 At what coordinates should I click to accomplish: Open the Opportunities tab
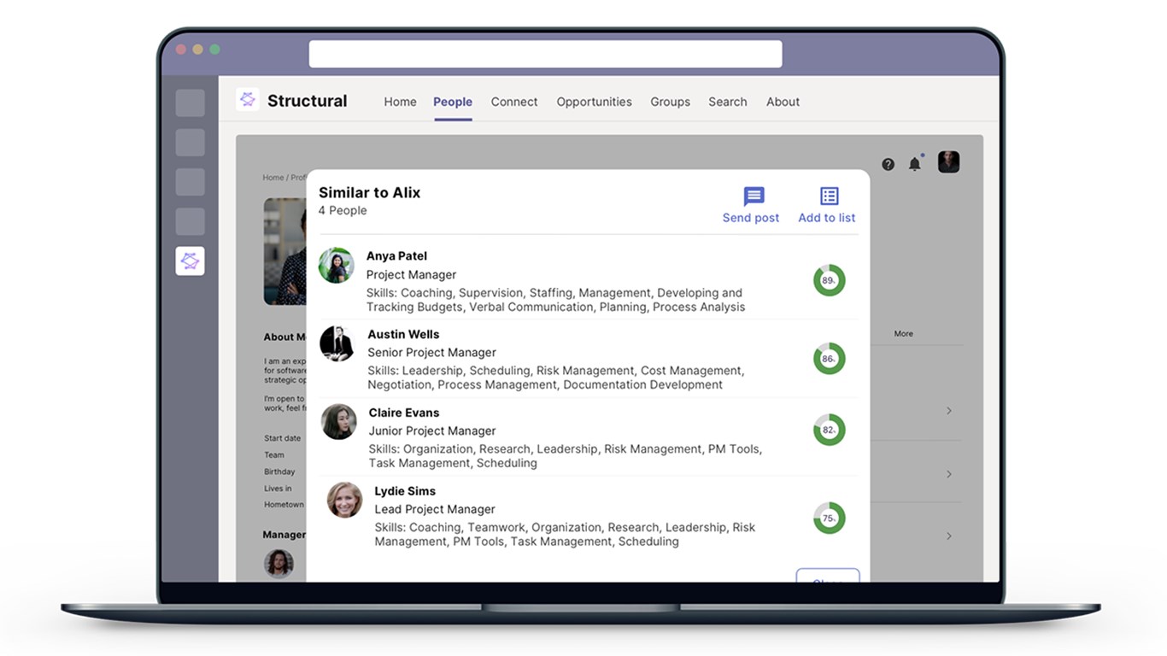595,102
